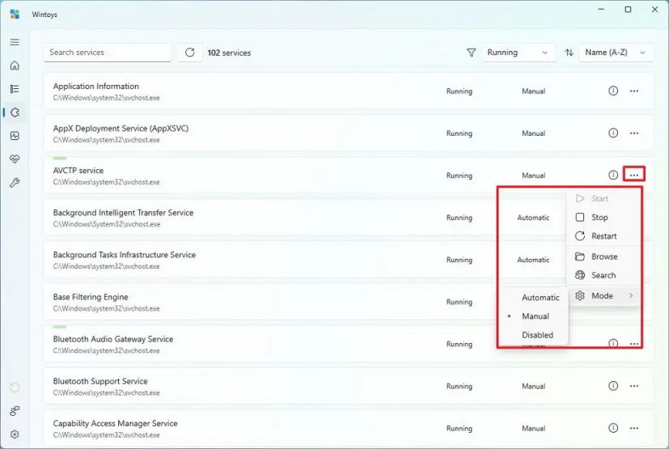Open the Apps list sidebar icon

click(x=15, y=89)
